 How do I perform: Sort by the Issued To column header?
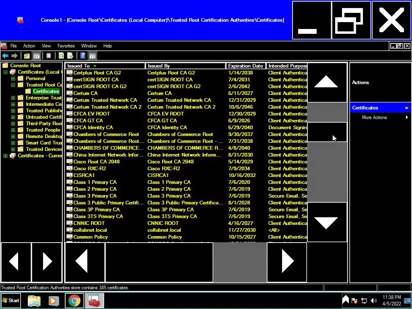coord(105,66)
